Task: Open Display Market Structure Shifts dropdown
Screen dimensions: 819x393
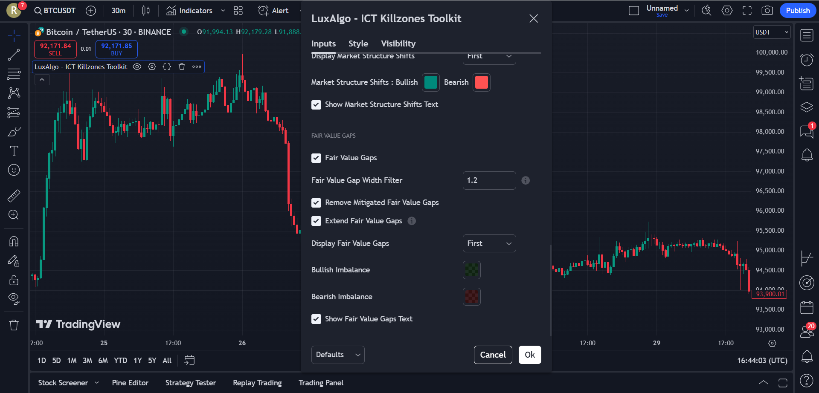Action: pyautogui.click(x=489, y=58)
